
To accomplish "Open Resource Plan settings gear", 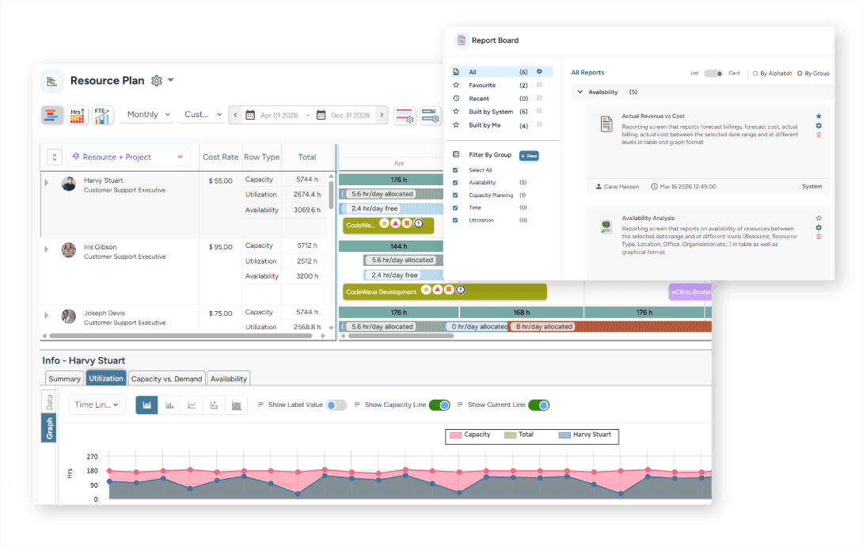I will [157, 81].
